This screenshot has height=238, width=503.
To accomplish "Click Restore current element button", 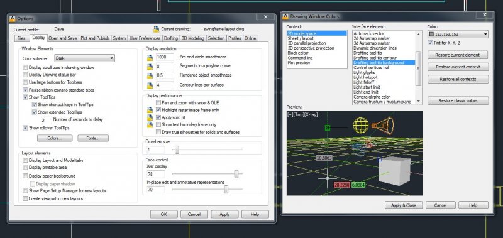I will tap(458, 55).
